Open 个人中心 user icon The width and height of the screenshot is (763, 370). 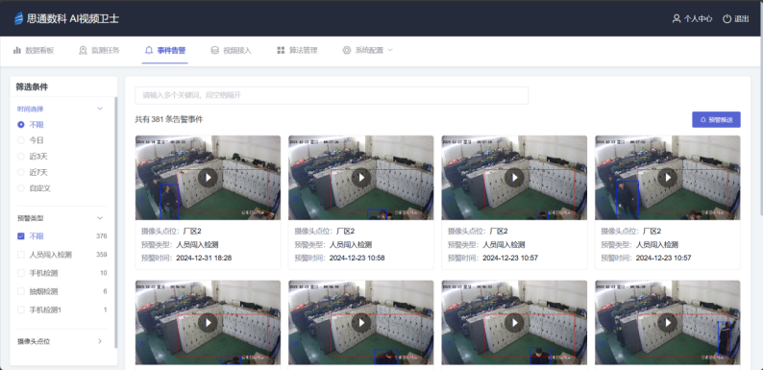(677, 18)
